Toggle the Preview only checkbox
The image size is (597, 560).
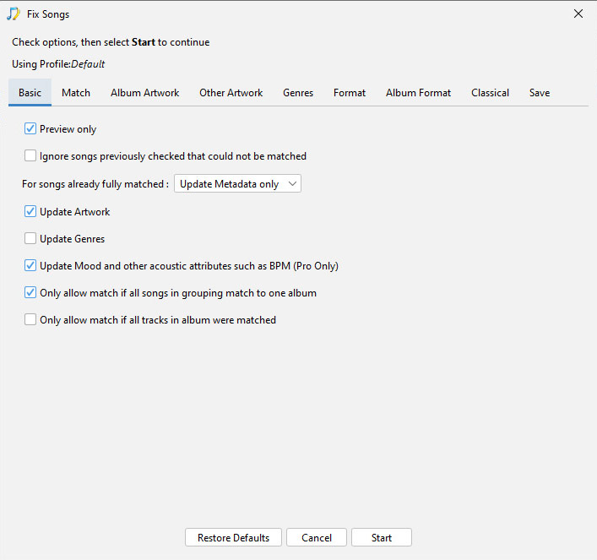[30, 128]
